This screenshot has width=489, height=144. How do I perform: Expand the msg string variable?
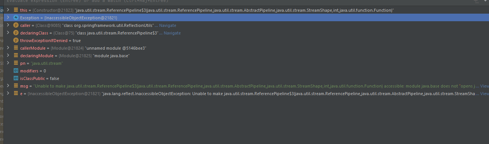[8, 86]
